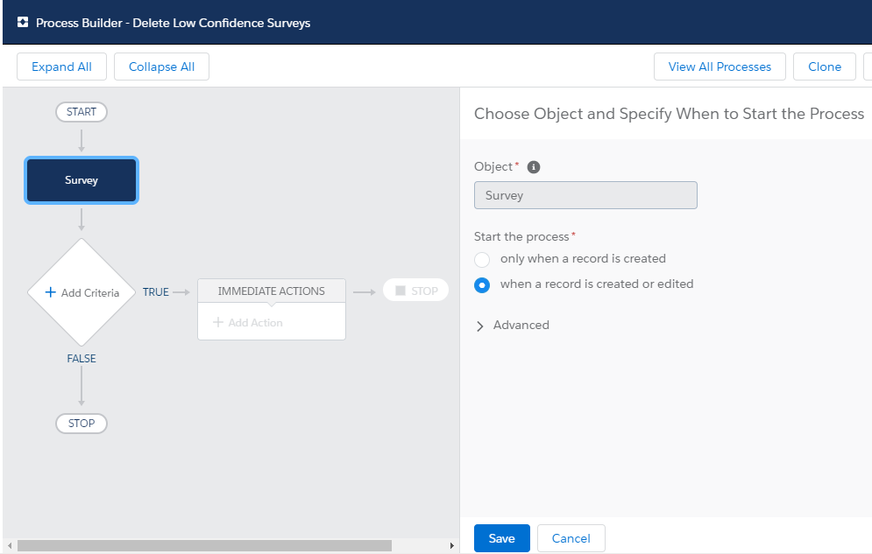Click the 'Start the process' label
Viewport: 872px width, 554px height.
(521, 236)
